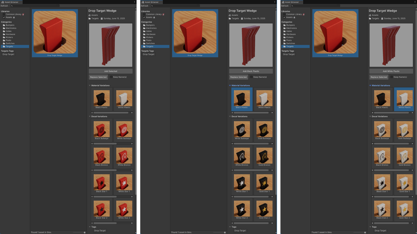This screenshot has height=234, width=417.
Task: Click kebab options icon of left Asset Browser
Action: click(135, 2)
